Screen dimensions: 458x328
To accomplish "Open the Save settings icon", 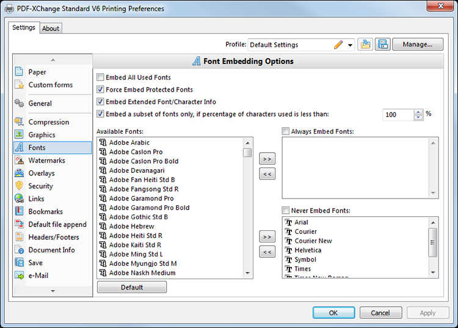I will pyautogui.click(x=19, y=262).
